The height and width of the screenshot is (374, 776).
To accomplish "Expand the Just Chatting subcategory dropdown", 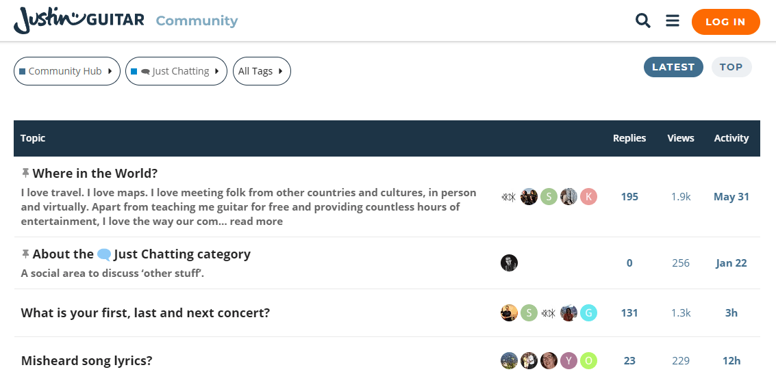I will point(176,71).
